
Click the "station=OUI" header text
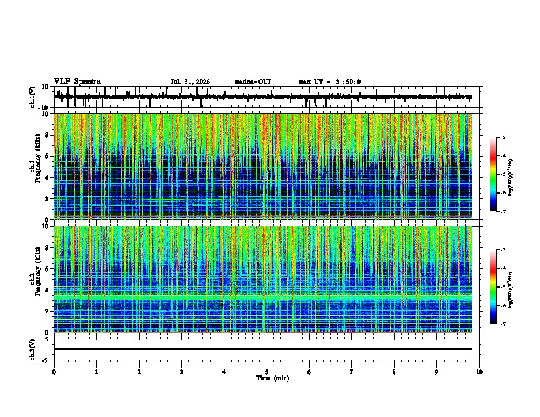(x=252, y=82)
